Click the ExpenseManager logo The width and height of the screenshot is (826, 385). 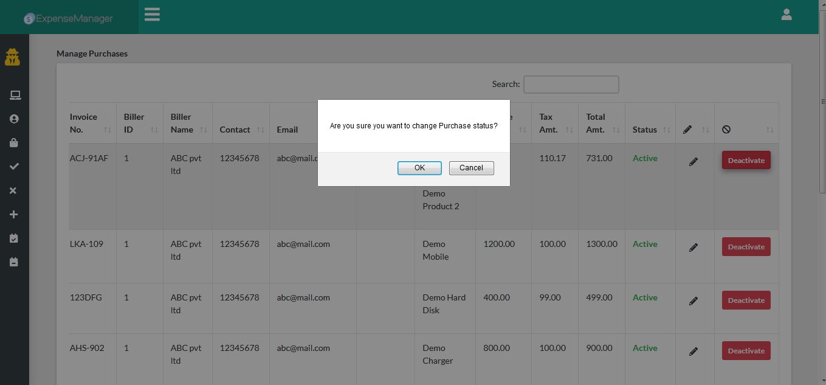[x=69, y=18]
